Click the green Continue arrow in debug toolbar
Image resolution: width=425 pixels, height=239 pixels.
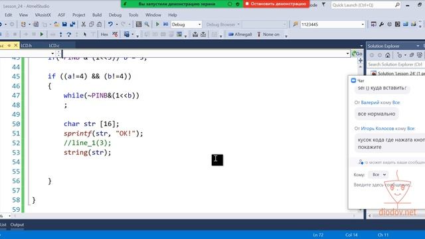[42, 35]
